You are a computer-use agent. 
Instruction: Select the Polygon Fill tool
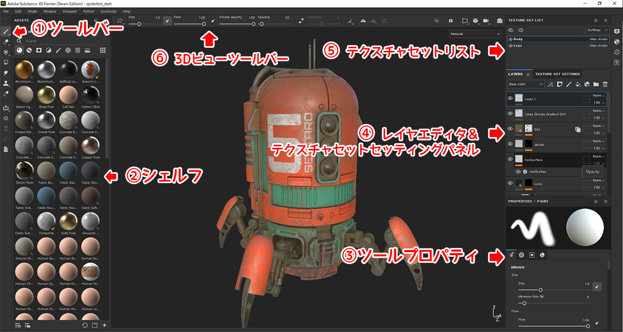(x=6, y=63)
